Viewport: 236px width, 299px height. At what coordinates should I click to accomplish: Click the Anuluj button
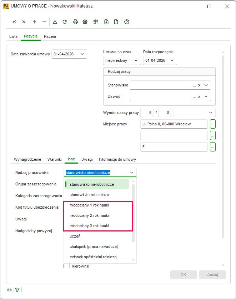(212, 275)
